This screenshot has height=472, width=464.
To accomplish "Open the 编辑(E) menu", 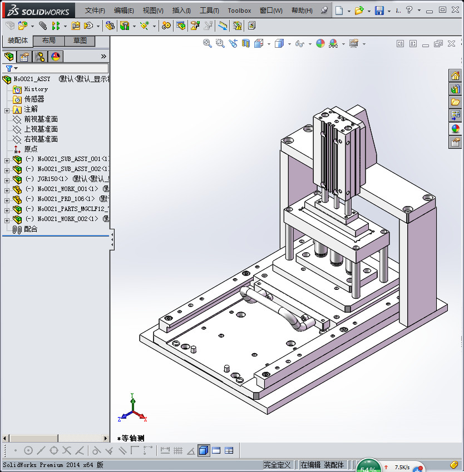I will [x=124, y=11].
